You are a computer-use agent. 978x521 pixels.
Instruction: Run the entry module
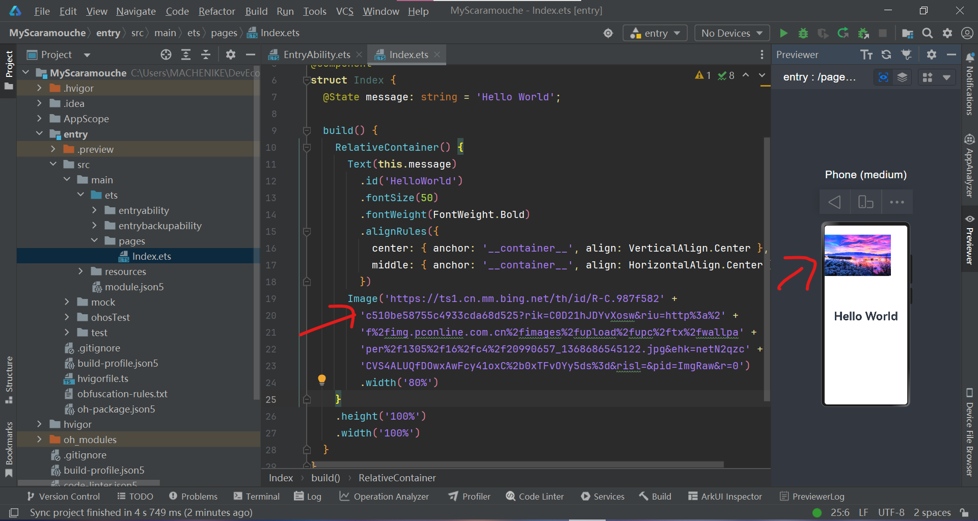point(783,33)
